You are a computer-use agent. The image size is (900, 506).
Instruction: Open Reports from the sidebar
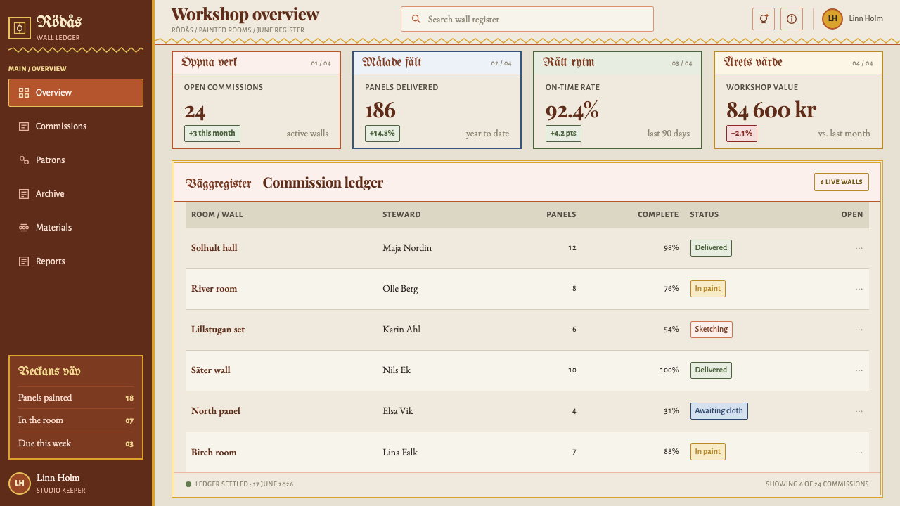(76, 261)
